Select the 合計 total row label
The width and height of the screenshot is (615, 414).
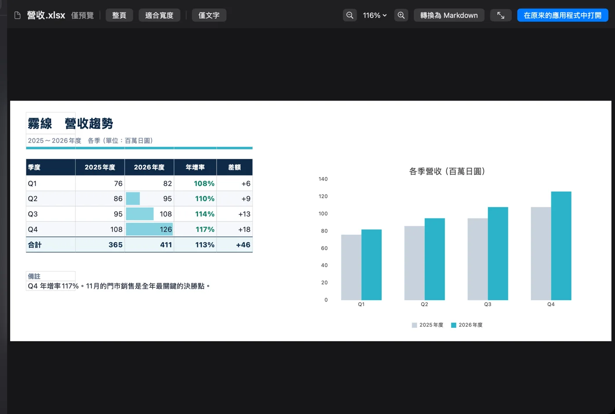click(x=51, y=245)
